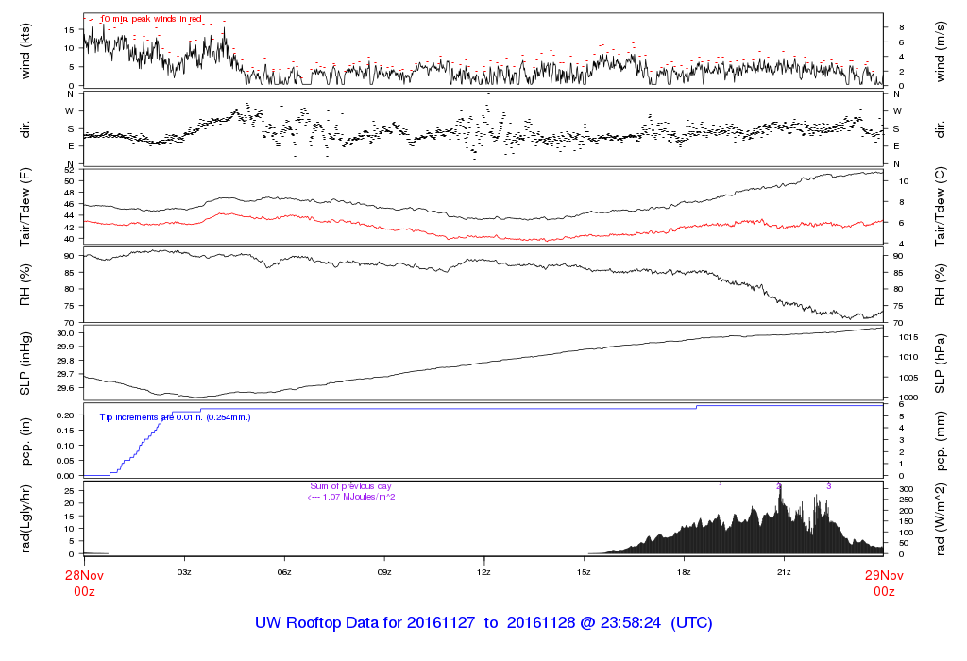Click the 12z time axis tick label
Viewport: 967px width, 661px height.
(x=483, y=572)
